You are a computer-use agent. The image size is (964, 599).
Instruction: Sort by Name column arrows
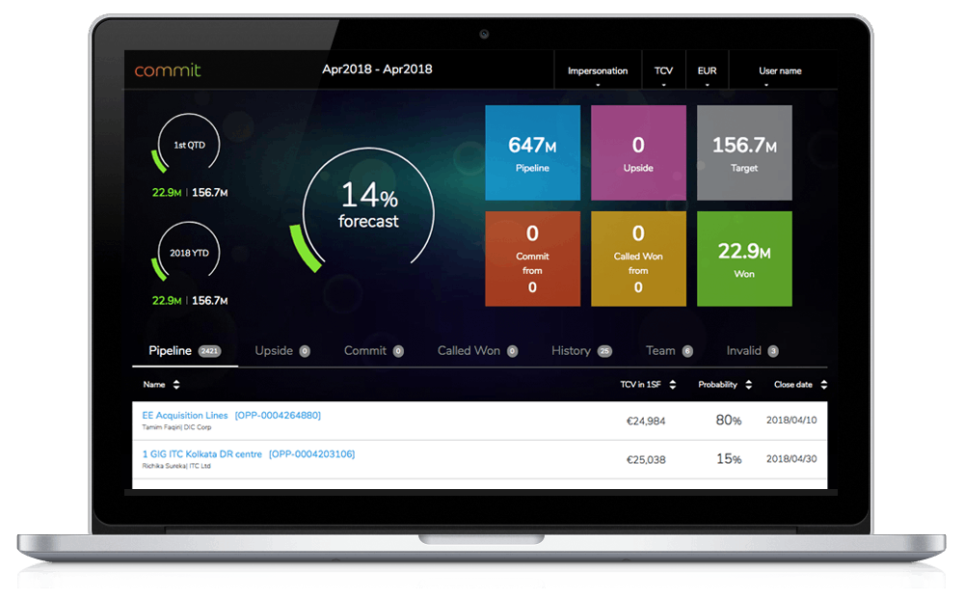[176, 385]
